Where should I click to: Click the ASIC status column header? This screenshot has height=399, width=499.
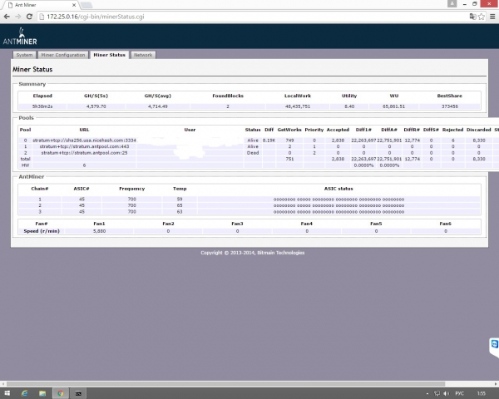(x=338, y=189)
